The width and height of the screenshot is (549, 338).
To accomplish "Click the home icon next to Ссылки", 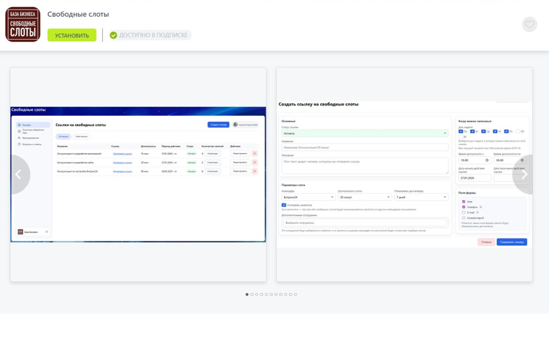I will pos(19,125).
